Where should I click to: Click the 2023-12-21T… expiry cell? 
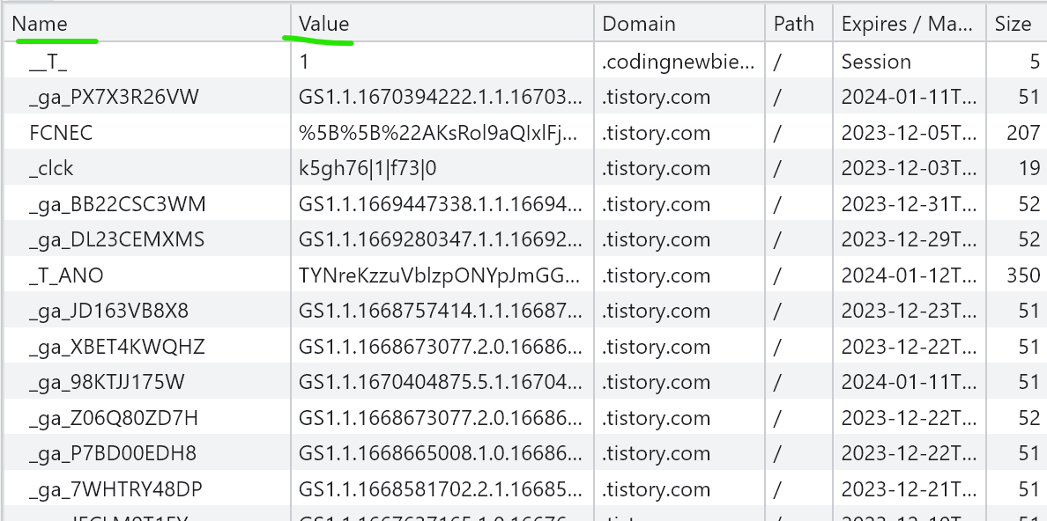click(909, 489)
